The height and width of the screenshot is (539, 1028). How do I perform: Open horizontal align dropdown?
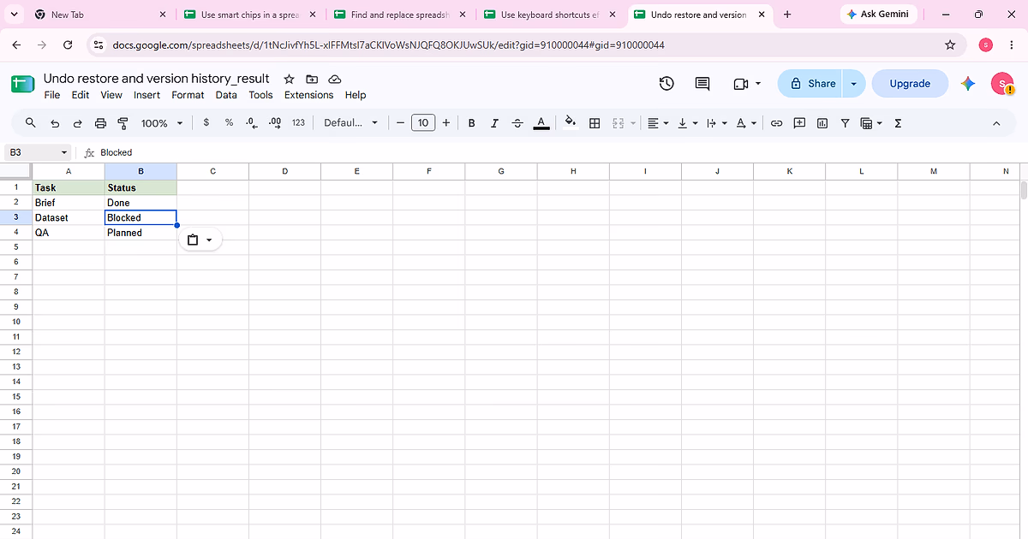(659, 123)
